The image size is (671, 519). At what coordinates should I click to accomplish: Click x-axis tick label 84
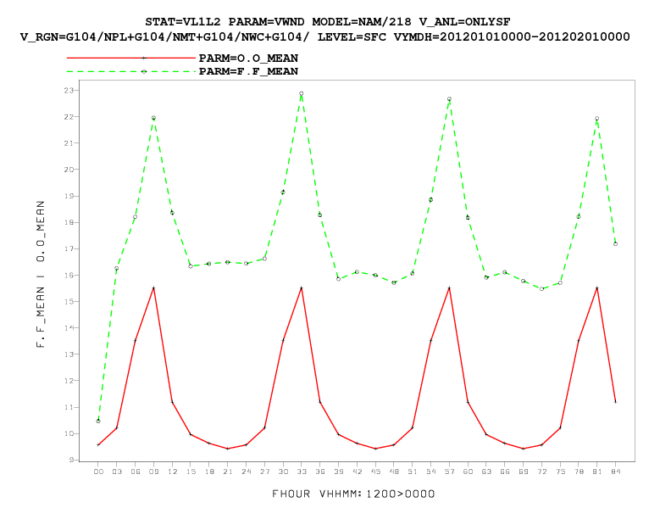coord(615,472)
